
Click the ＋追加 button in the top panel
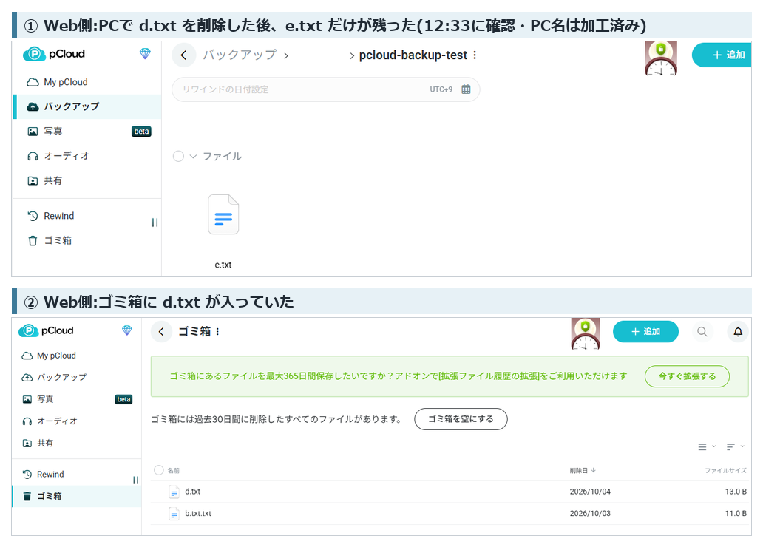722,55
